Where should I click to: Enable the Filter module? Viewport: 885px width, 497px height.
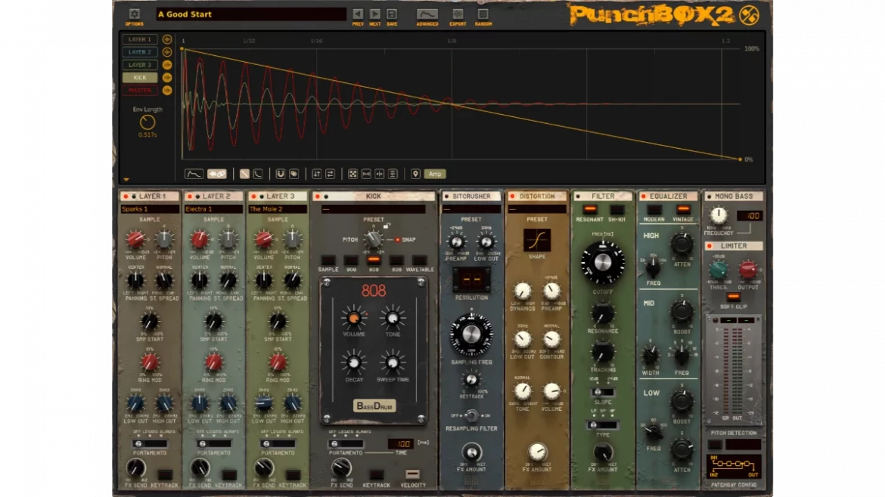coord(578,196)
